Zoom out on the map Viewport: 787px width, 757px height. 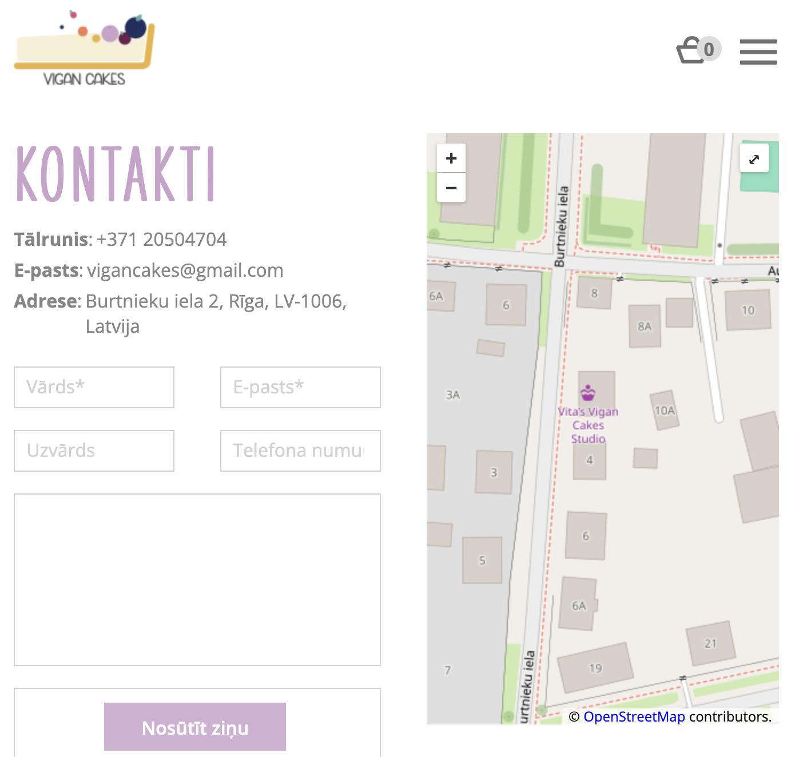click(451, 188)
